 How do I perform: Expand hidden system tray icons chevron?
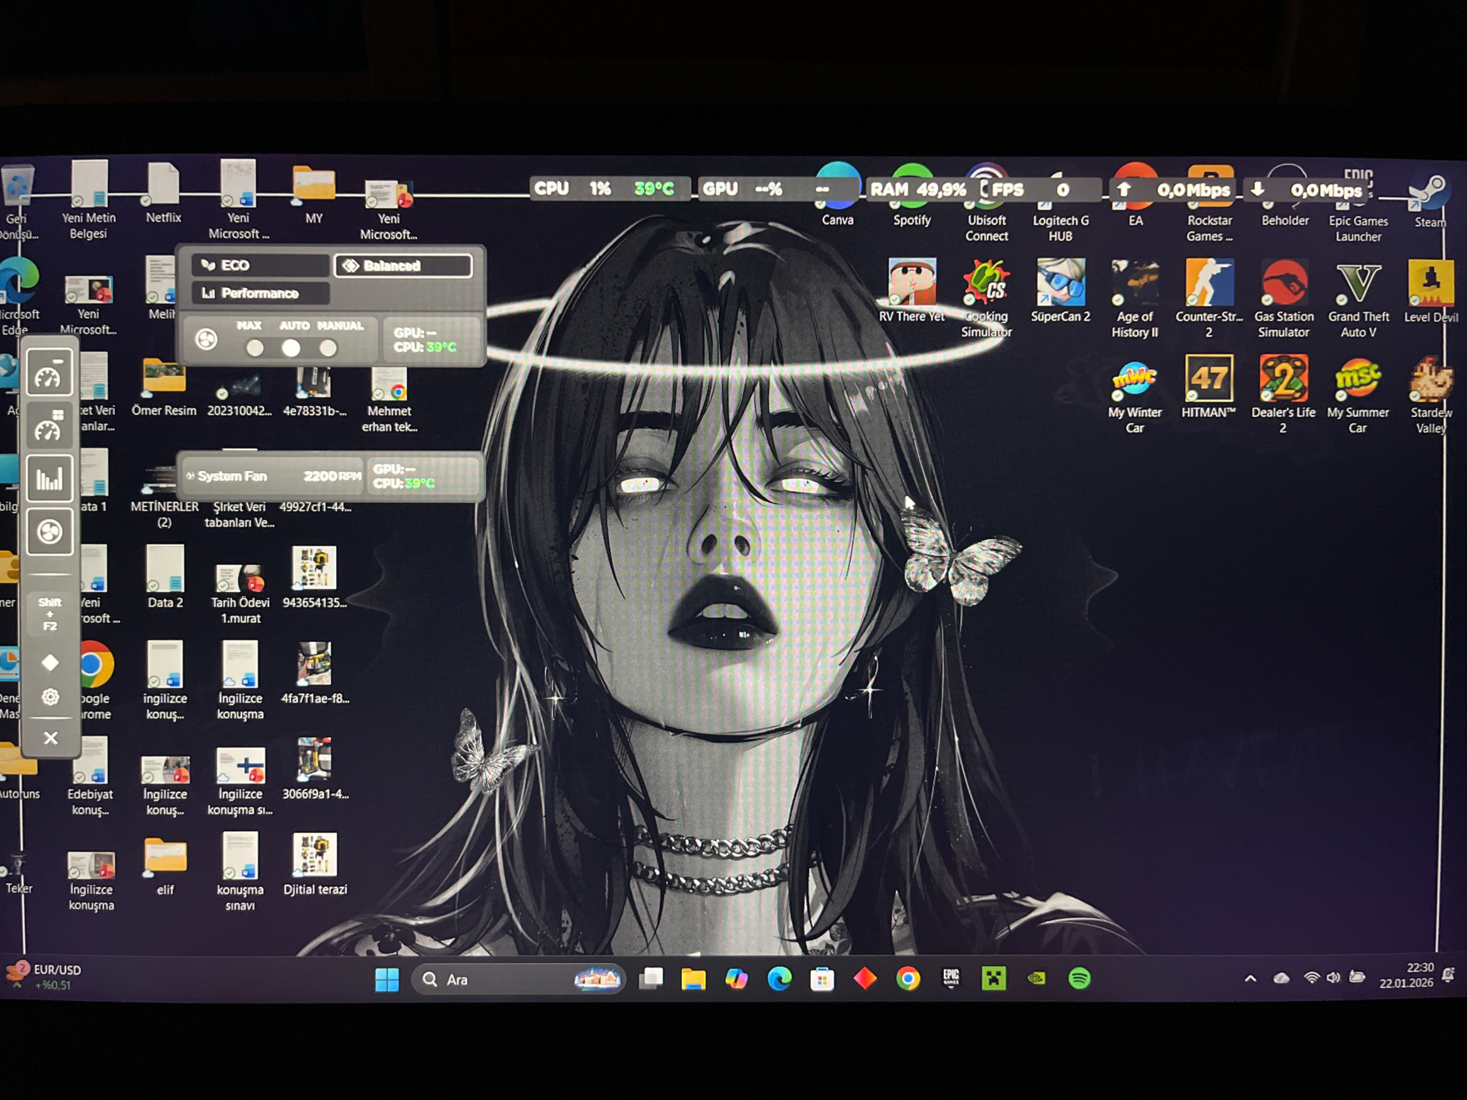coord(1250,978)
